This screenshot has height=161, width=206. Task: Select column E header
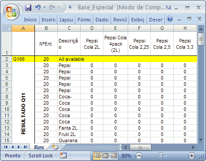(116, 28)
